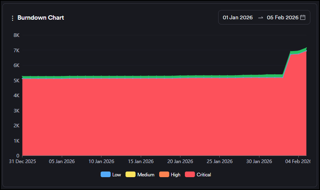320x190 pixels.
Task: Click the Burndown Chart title text
Action: 41,18
